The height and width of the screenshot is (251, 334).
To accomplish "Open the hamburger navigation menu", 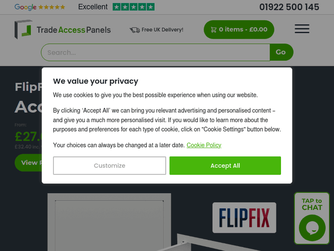I will (x=302, y=29).
